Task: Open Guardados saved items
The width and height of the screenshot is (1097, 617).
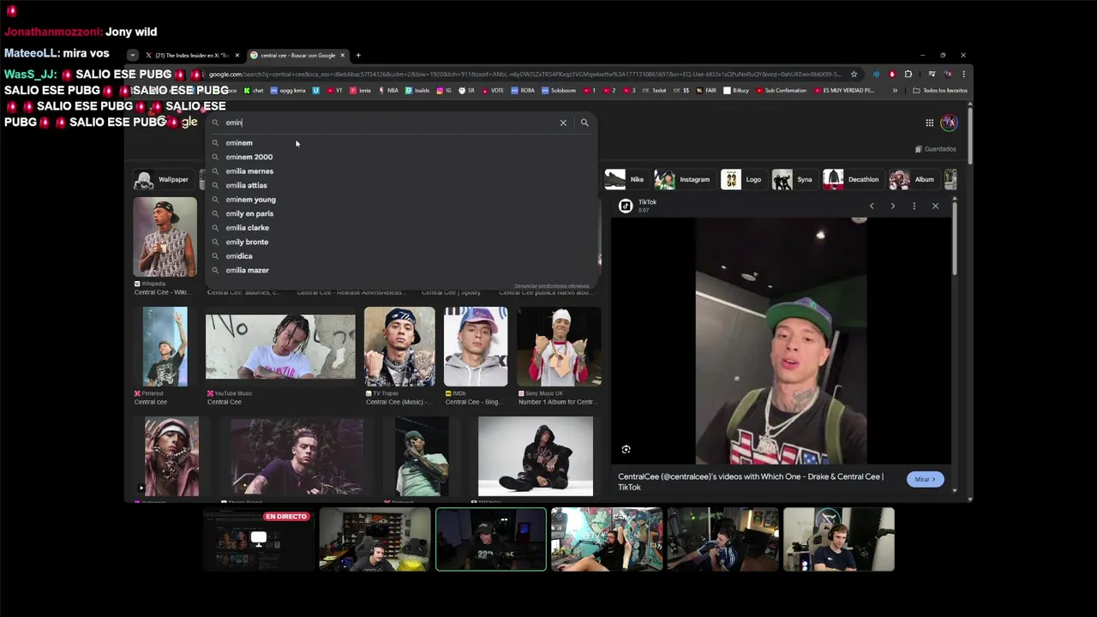Action: pyautogui.click(x=935, y=149)
